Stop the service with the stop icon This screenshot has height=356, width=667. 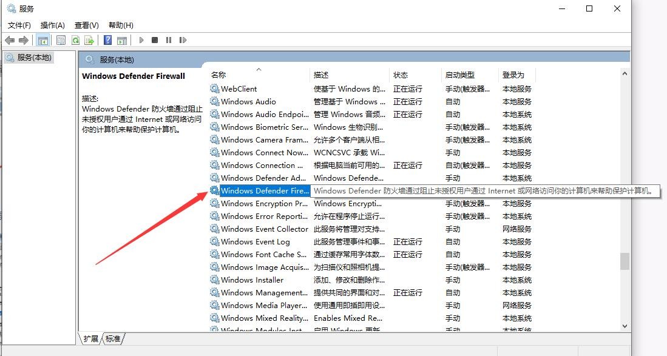(155, 40)
